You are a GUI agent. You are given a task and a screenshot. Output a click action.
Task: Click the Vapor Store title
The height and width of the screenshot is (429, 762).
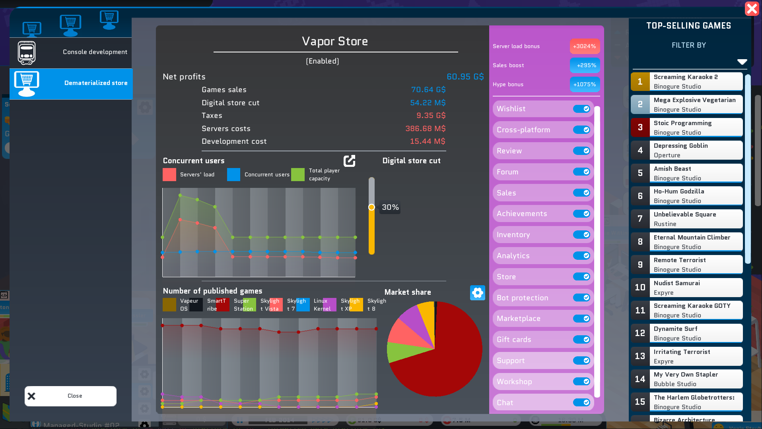pyautogui.click(x=335, y=41)
